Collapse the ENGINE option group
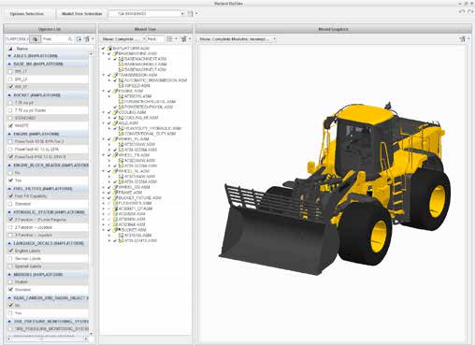Screen dimensions: 475x345 [9, 134]
